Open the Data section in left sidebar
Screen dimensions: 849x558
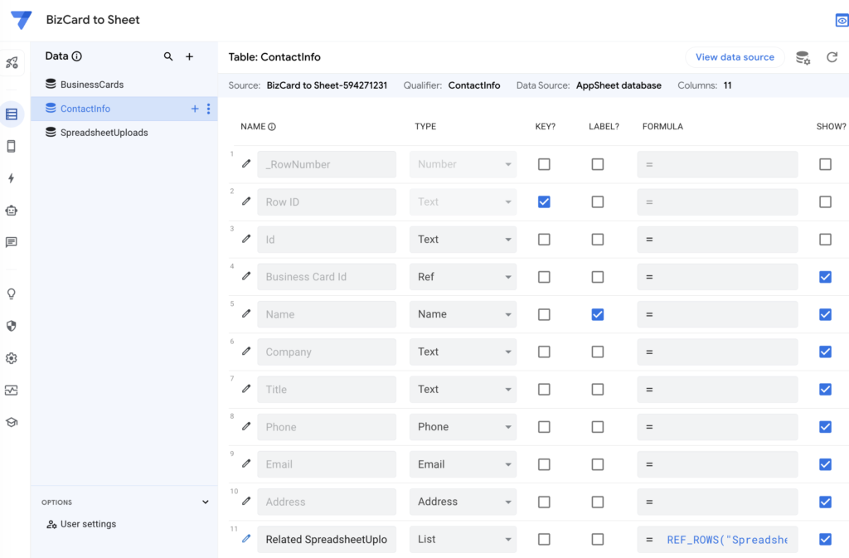[x=12, y=114]
